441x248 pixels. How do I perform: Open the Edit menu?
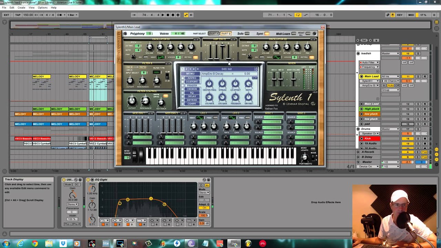point(12,8)
